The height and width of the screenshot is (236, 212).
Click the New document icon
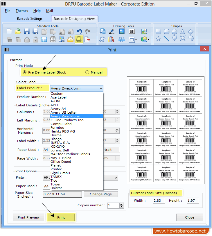(9, 32)
